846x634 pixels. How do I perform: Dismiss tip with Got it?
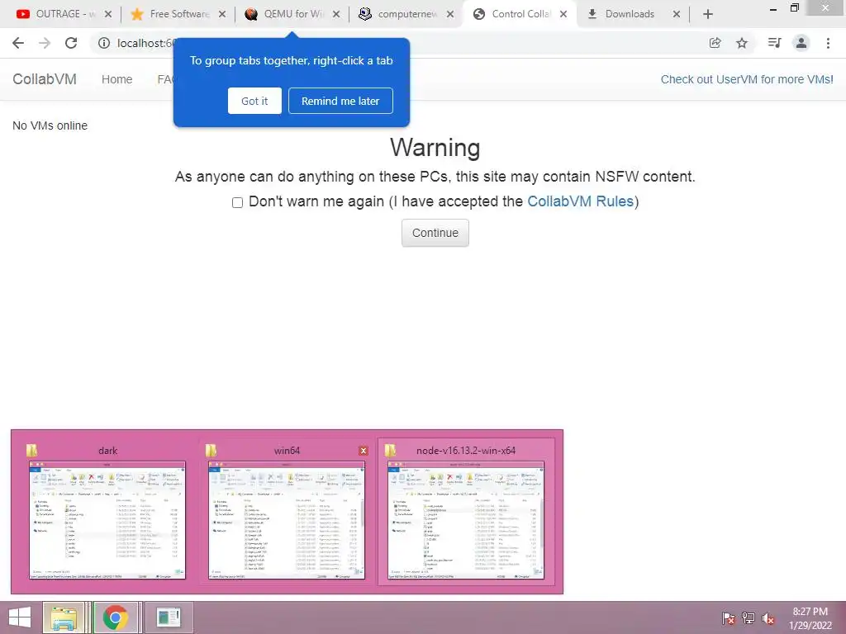(x=254, y=101)
